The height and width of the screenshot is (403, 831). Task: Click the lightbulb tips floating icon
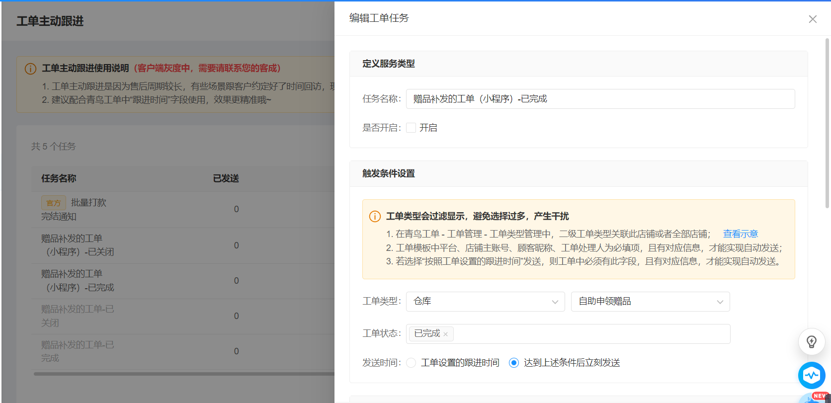pos(812,342)
